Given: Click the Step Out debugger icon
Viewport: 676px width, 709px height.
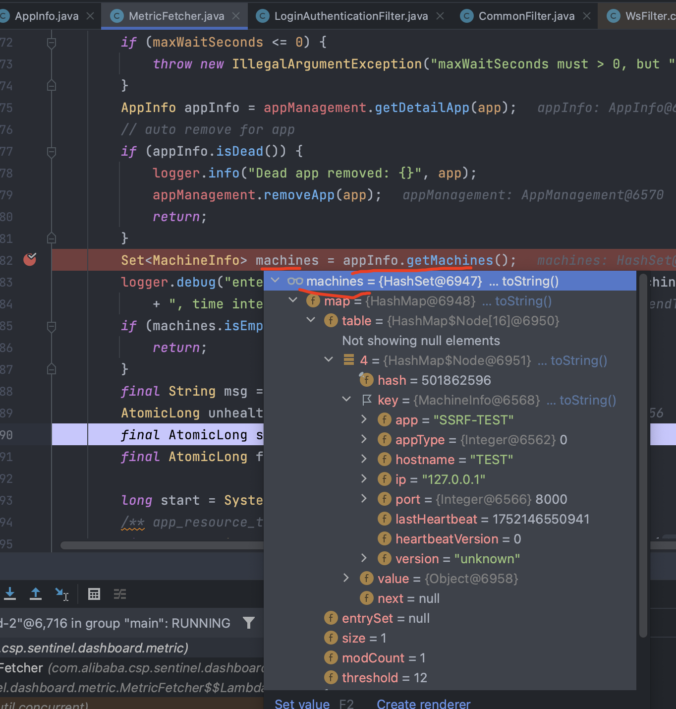Looking at the screenshot, I should tap(36, 593).
